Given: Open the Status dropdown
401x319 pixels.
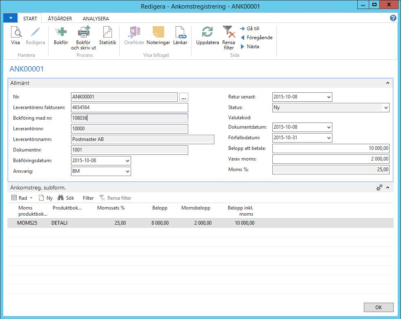Looking at the screenshot, I should pyautogui.click(x=386, y=108).
